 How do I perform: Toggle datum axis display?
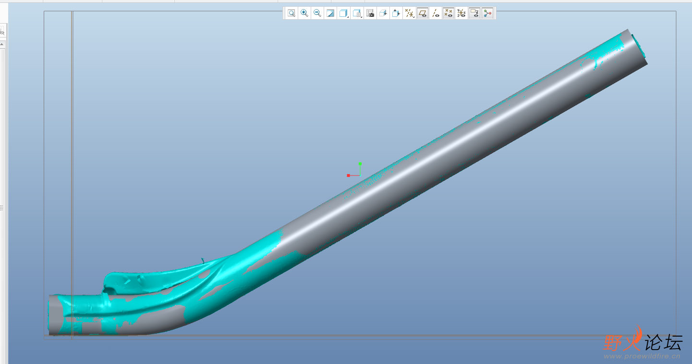[x=436, y=13]
